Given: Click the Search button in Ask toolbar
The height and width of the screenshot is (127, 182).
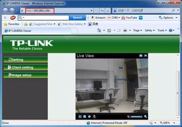Looking at the screenshot, I should (78, 18).
